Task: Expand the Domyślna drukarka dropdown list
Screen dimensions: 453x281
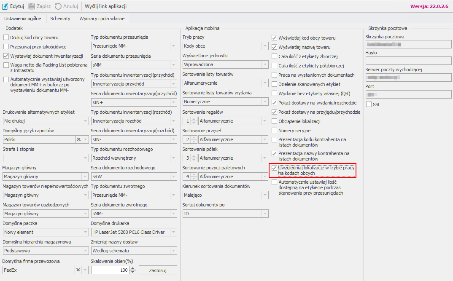Action: click(173, 232)
